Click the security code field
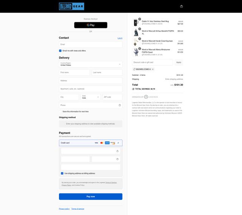Screen dimensions: 242x215 coord(106,159)
